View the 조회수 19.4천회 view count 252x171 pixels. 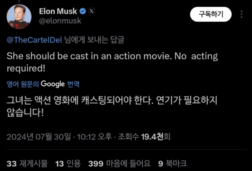click(144, 137)
